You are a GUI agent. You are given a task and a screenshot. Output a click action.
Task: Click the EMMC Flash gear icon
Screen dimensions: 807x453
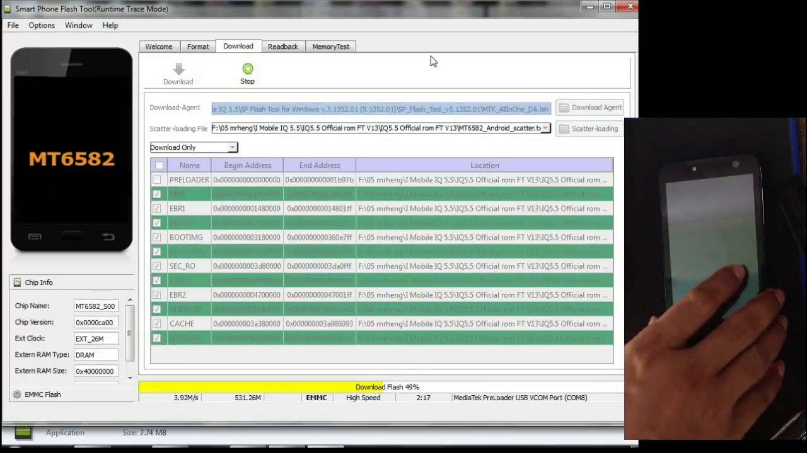[x=17, y=394]
